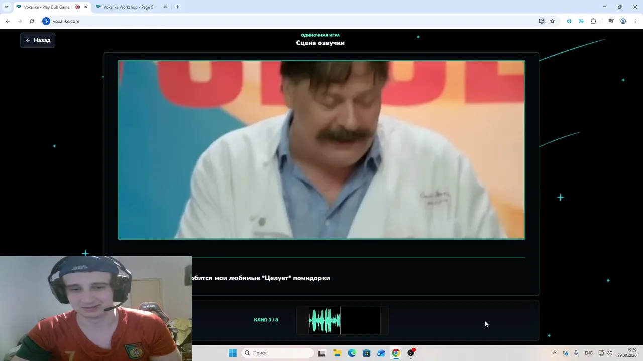Image resolution: width=643 pixels, height=361 pixels.
Task: Open the OBS recording taskbar icon
Action: tap(411, 353)
